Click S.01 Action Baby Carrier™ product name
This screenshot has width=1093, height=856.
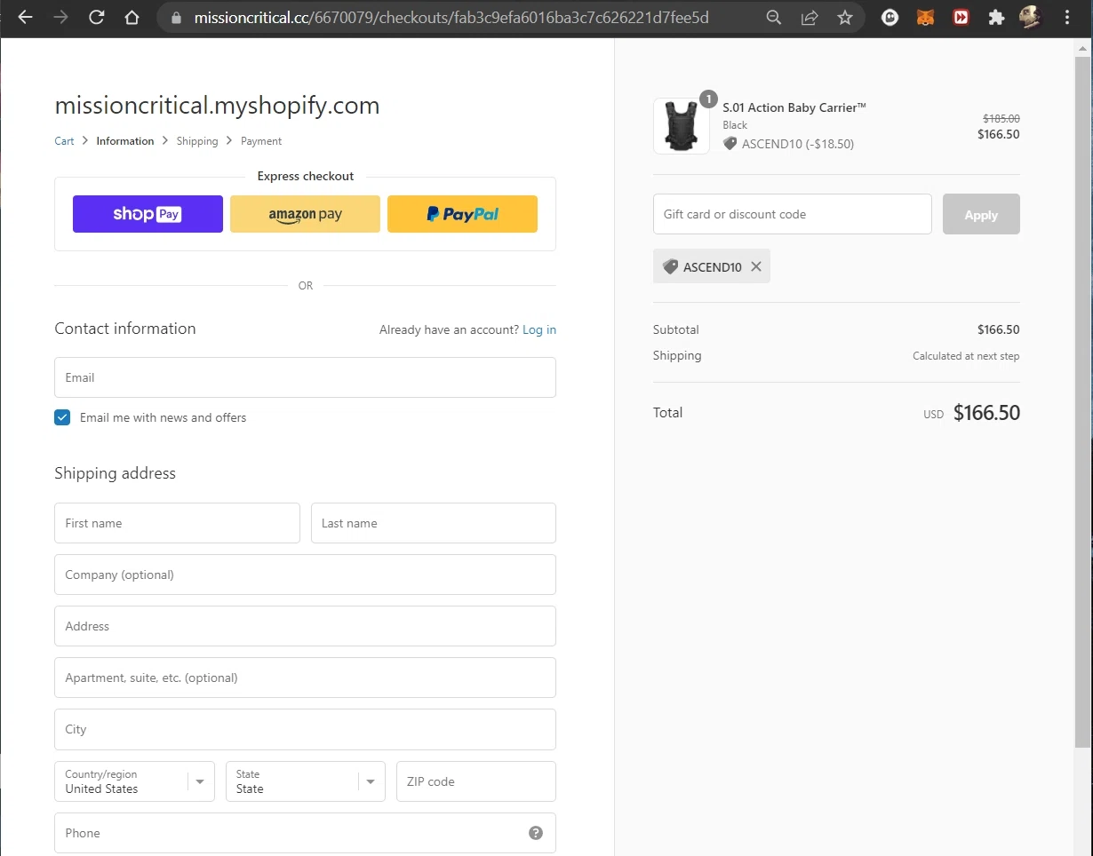point(794,107)
